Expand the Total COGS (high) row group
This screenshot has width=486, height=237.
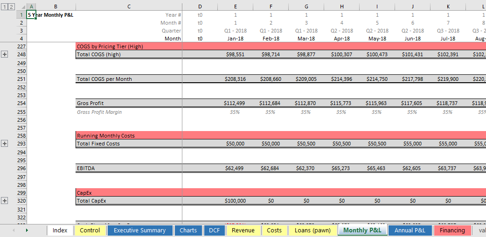(x=5, y=54)
